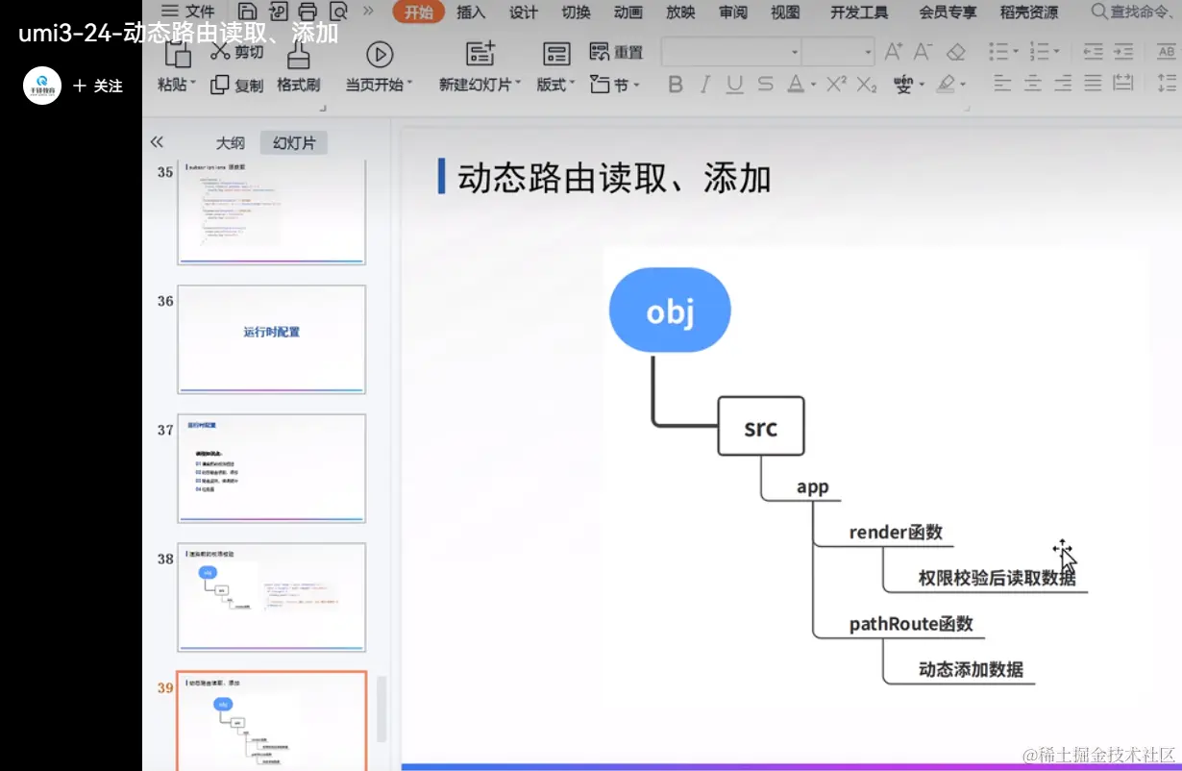The height and width of the screenshot is (771, 1182).
Task: Expand the 当页开始 dropdown arrow
Action: click(x=409, y=84)
